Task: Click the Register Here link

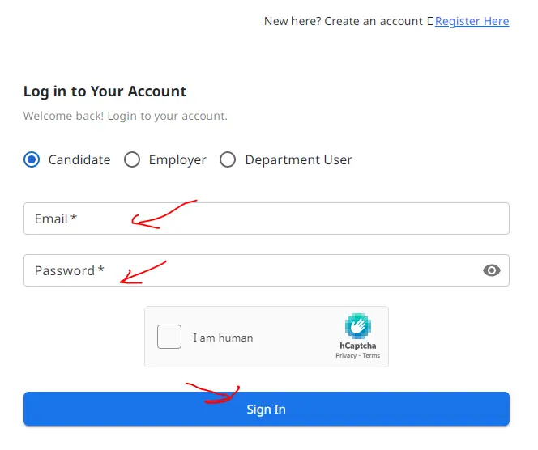Action: pyautogui.click(x=472, y=21)
